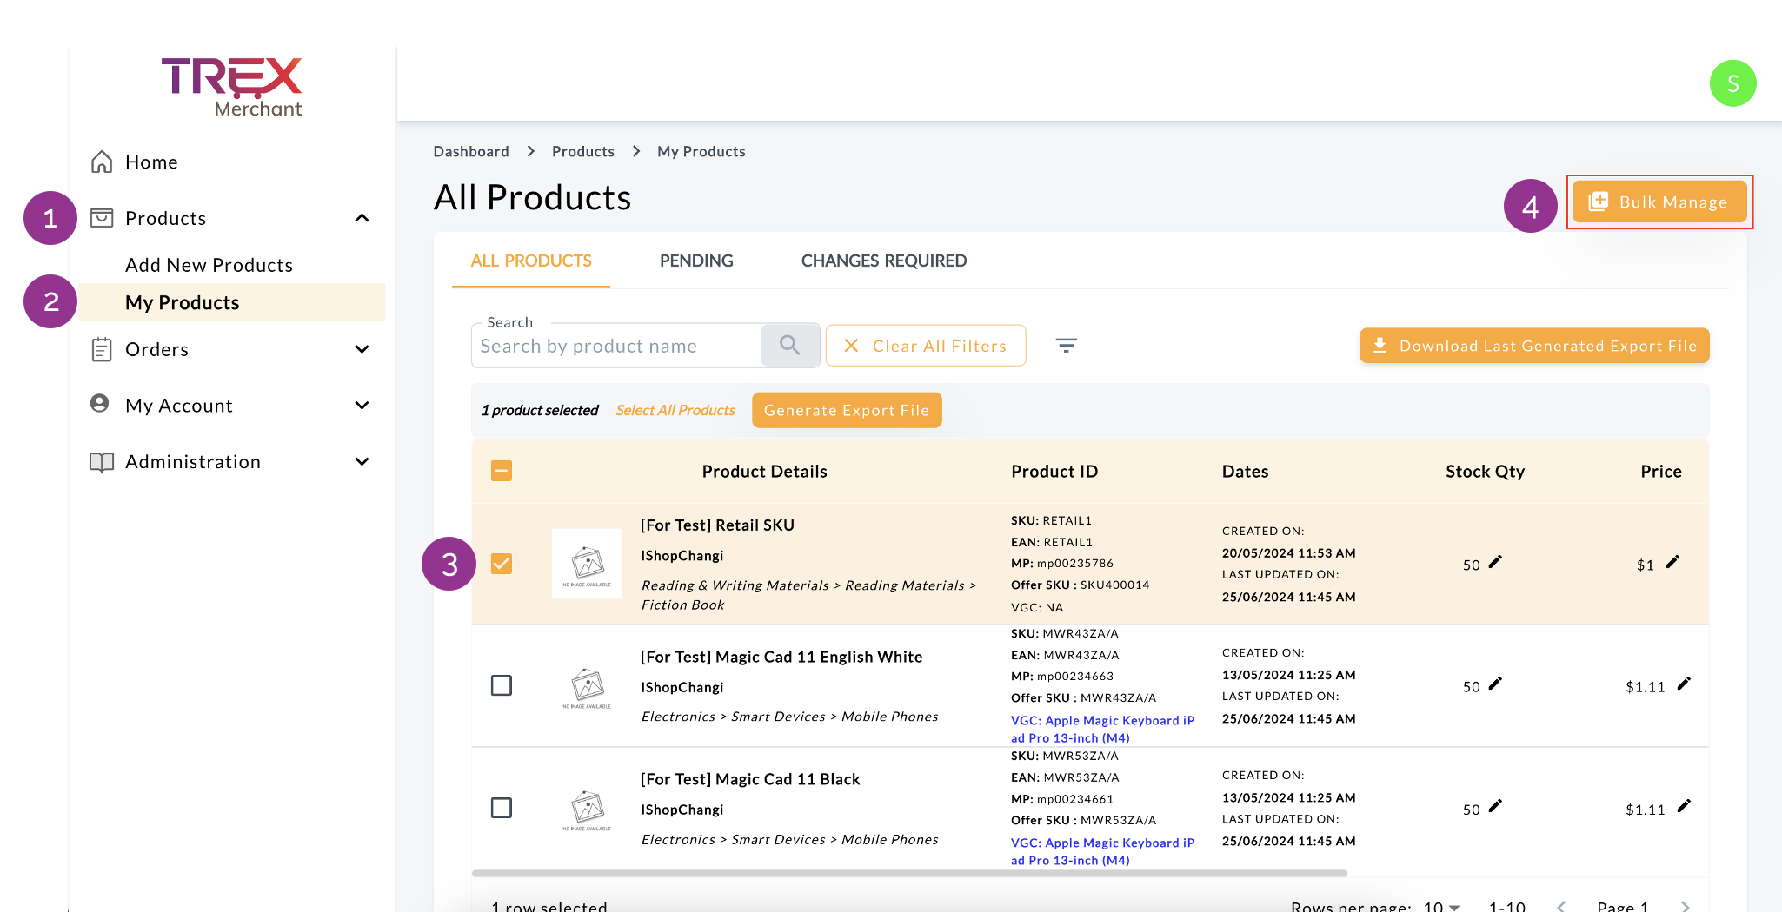Click the search magnifier icon button
The height and width of the screenshot is (912, 1782).
point(789,346)
